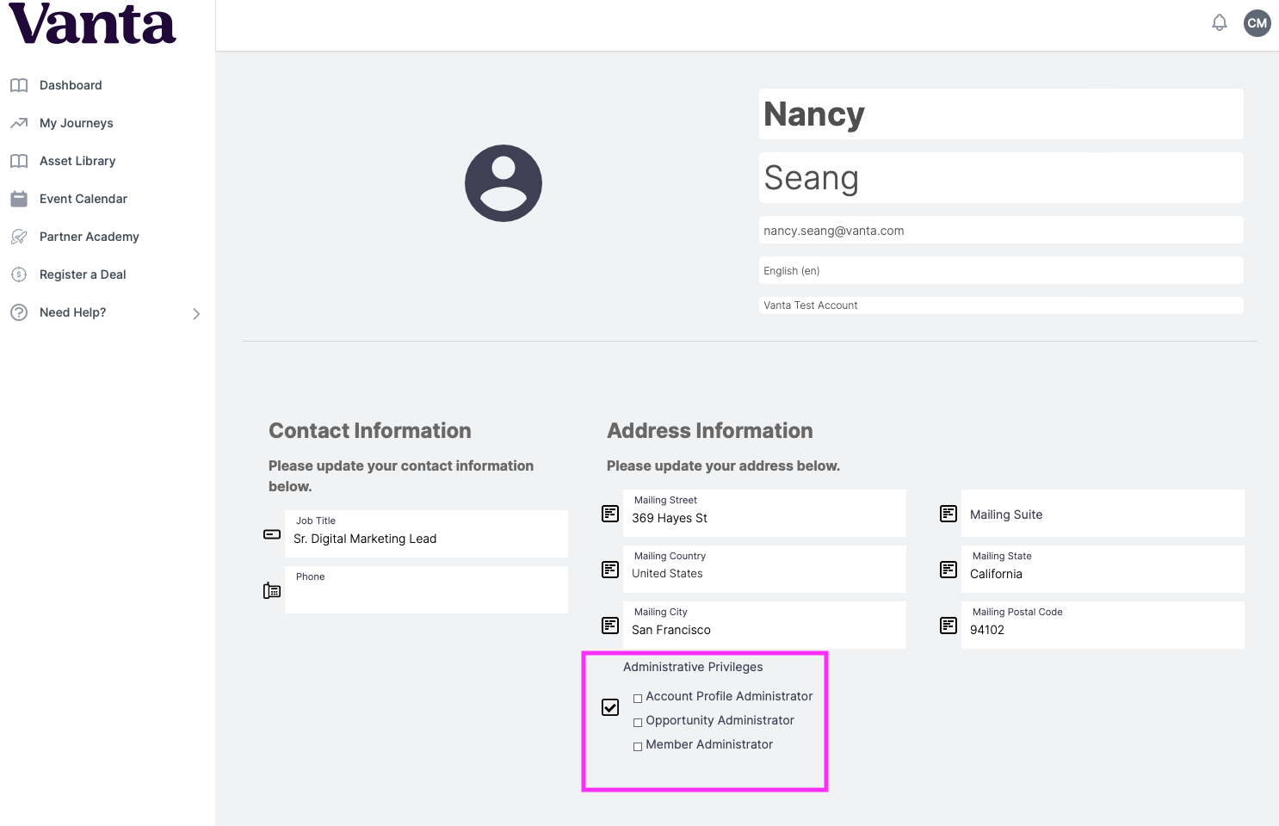Click the Mailing City field icon

[x=610, y=626]
